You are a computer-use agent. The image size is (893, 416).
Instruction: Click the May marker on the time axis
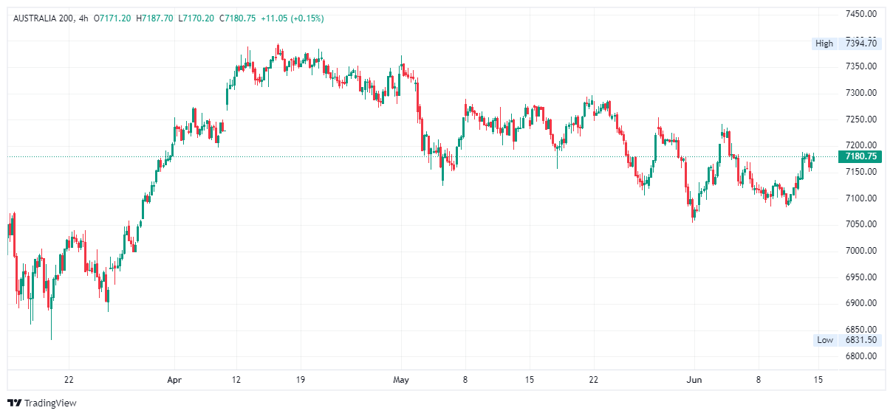click(401, 381)
